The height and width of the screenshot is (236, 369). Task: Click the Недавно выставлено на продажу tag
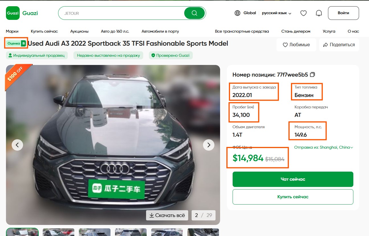[x=108, y=55]
